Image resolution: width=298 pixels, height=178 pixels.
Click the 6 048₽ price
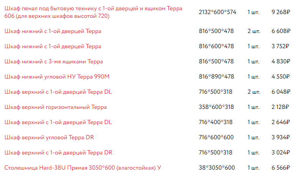pyautogui.click(x=281, y=92)
